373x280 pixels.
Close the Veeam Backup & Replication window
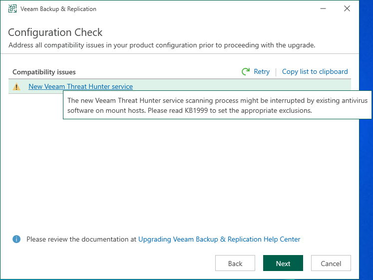[347, 8]
